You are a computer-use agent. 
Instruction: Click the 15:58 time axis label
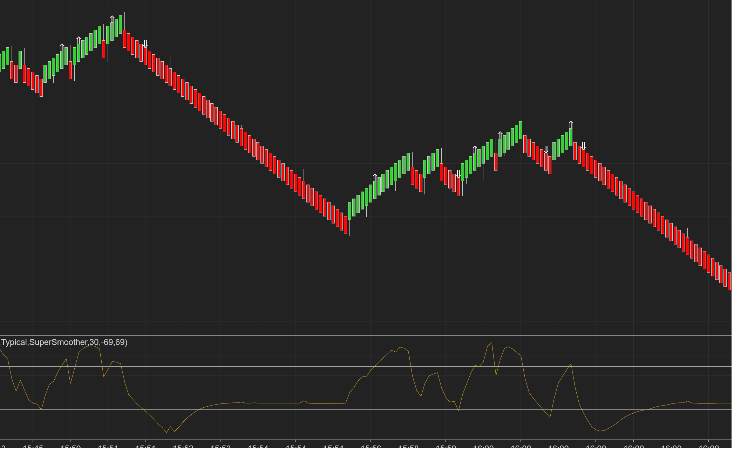[x=408, y=447]
